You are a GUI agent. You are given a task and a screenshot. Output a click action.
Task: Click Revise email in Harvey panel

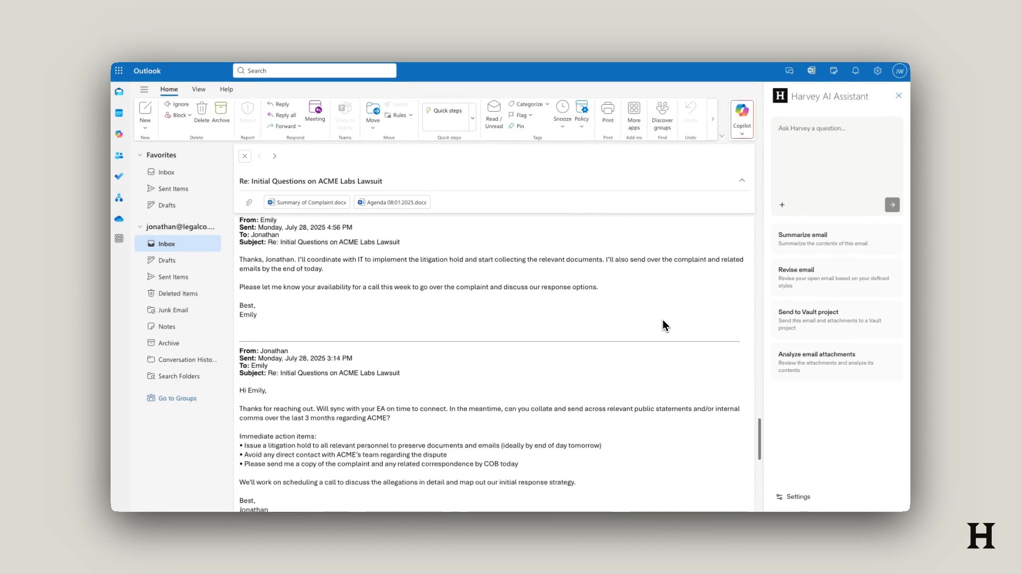(837, 277)
